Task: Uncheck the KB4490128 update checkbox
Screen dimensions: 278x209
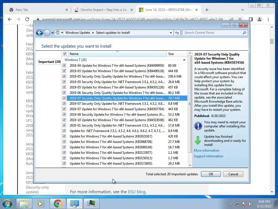Action: pyautogui.click(x=64, y=71)
